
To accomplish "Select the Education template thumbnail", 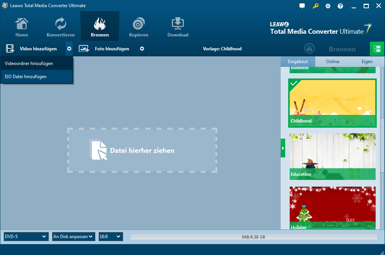I will pyautogui.click(x=332, y=157).
